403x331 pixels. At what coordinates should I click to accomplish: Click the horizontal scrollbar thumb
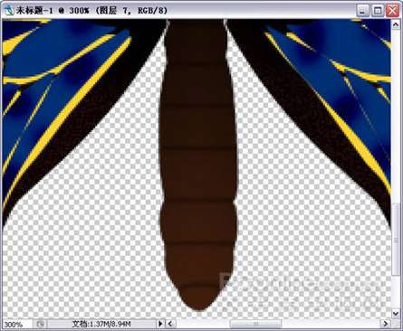pos(255,324)
